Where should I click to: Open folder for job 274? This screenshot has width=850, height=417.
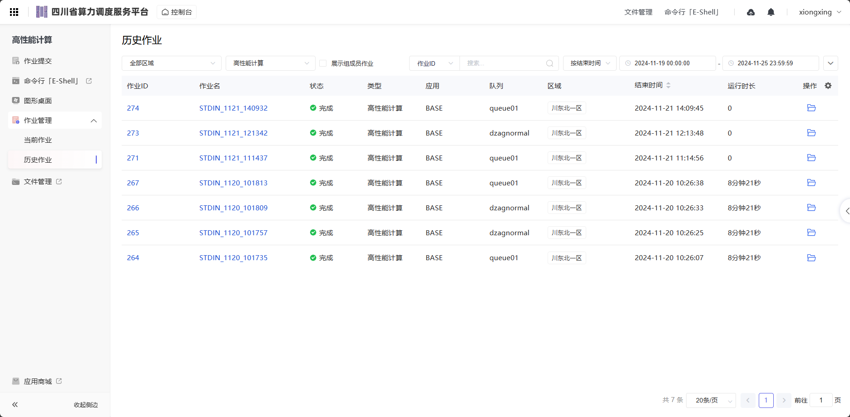(x=811, y=108)
